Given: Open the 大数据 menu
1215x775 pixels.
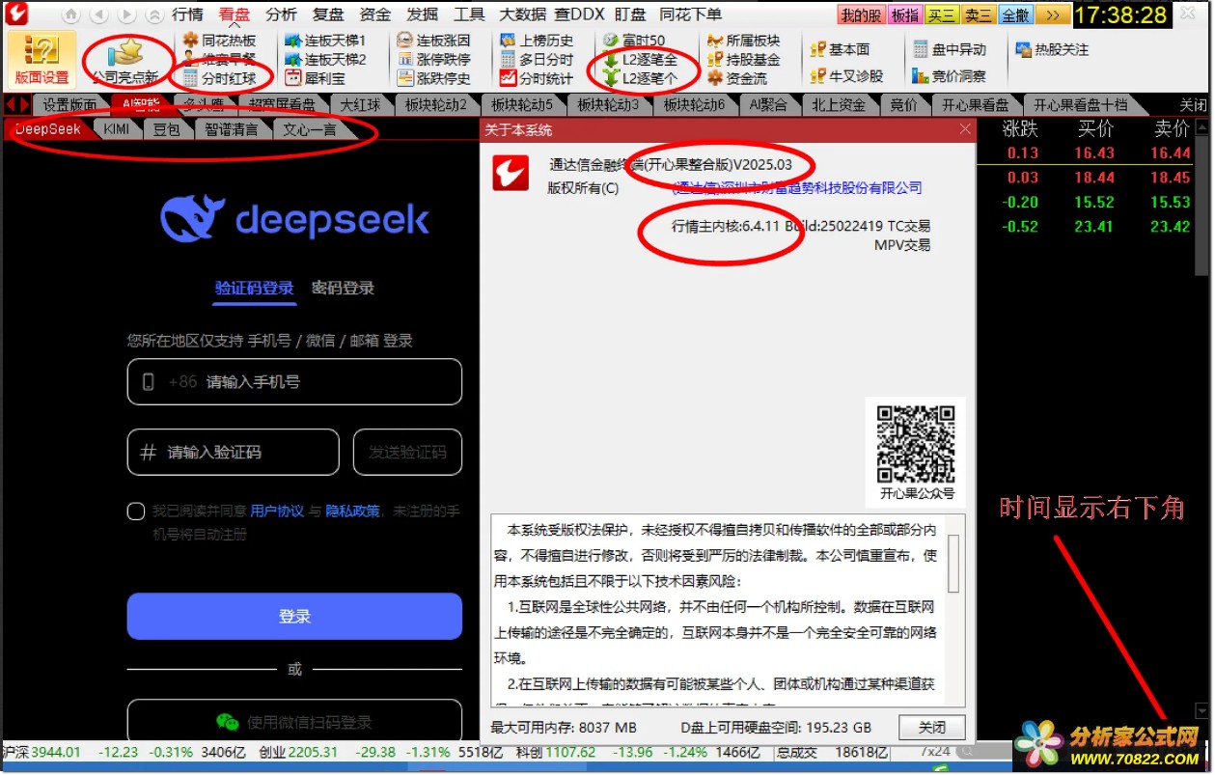Looking at the screenshot, I should tap(523, 14).
